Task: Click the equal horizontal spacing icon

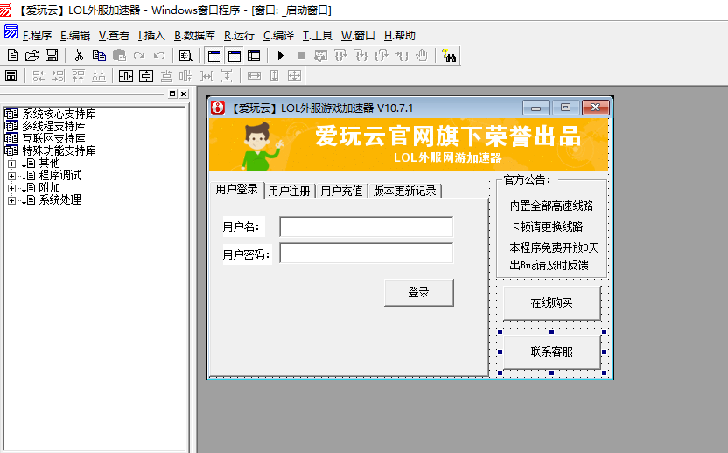Action: click(206, 76)
